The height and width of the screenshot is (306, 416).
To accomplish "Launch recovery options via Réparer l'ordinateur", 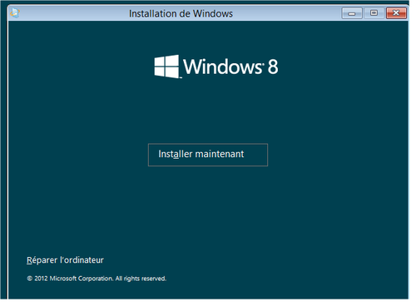I will [65, 260].
